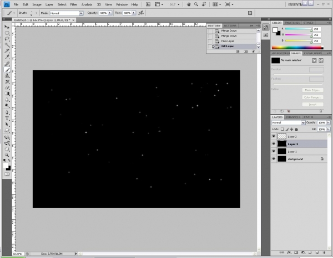Screen dimensions: 333x258
Task: Hide Layer 3 visibility eye
Action: pyautogui.click(x=274, y=144)
